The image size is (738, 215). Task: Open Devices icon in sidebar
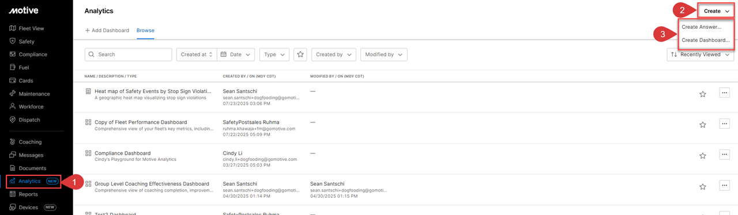pyautogui.click(x=13, y=208)
